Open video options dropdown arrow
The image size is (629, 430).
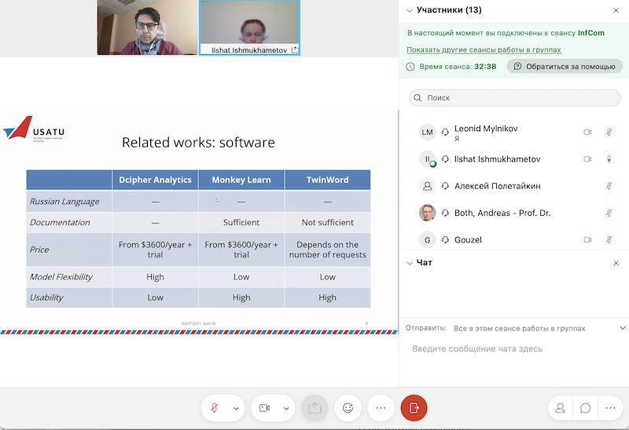point(286,408)
